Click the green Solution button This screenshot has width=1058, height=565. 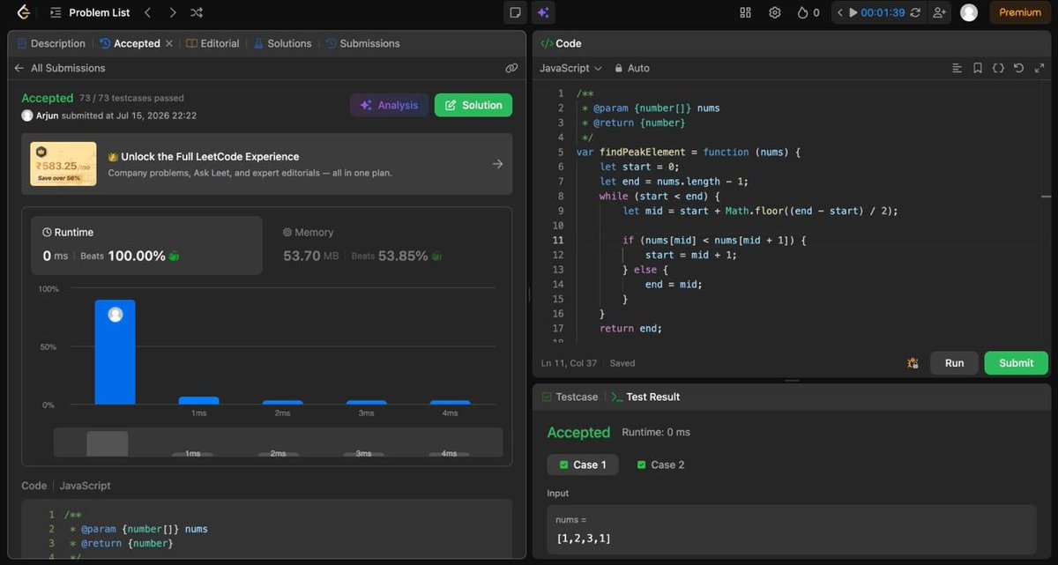click(x=473, y=105)
